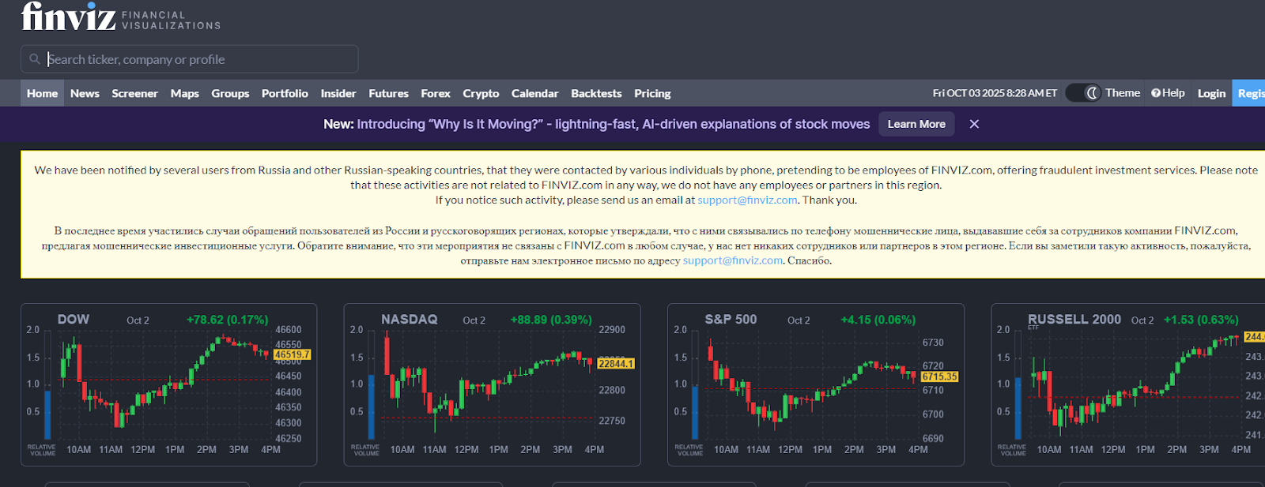This screenshot has width=1265, height=487.
Task: Click the search magnifier icon
Action: [x=35, y=59]
